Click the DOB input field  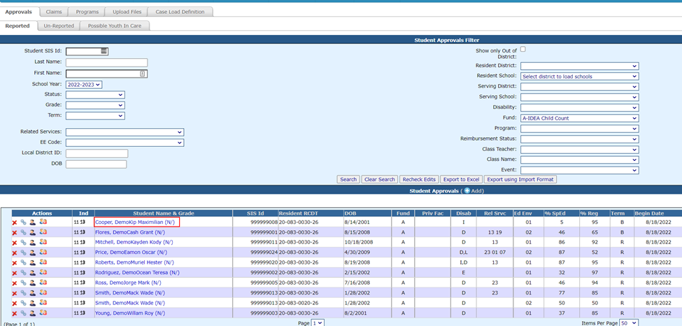96,164
